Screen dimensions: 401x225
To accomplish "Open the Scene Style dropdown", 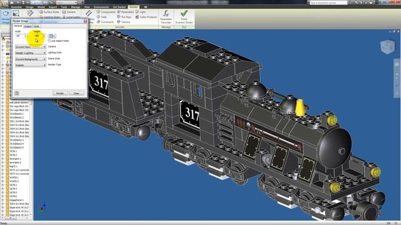I will click(31, 59).
